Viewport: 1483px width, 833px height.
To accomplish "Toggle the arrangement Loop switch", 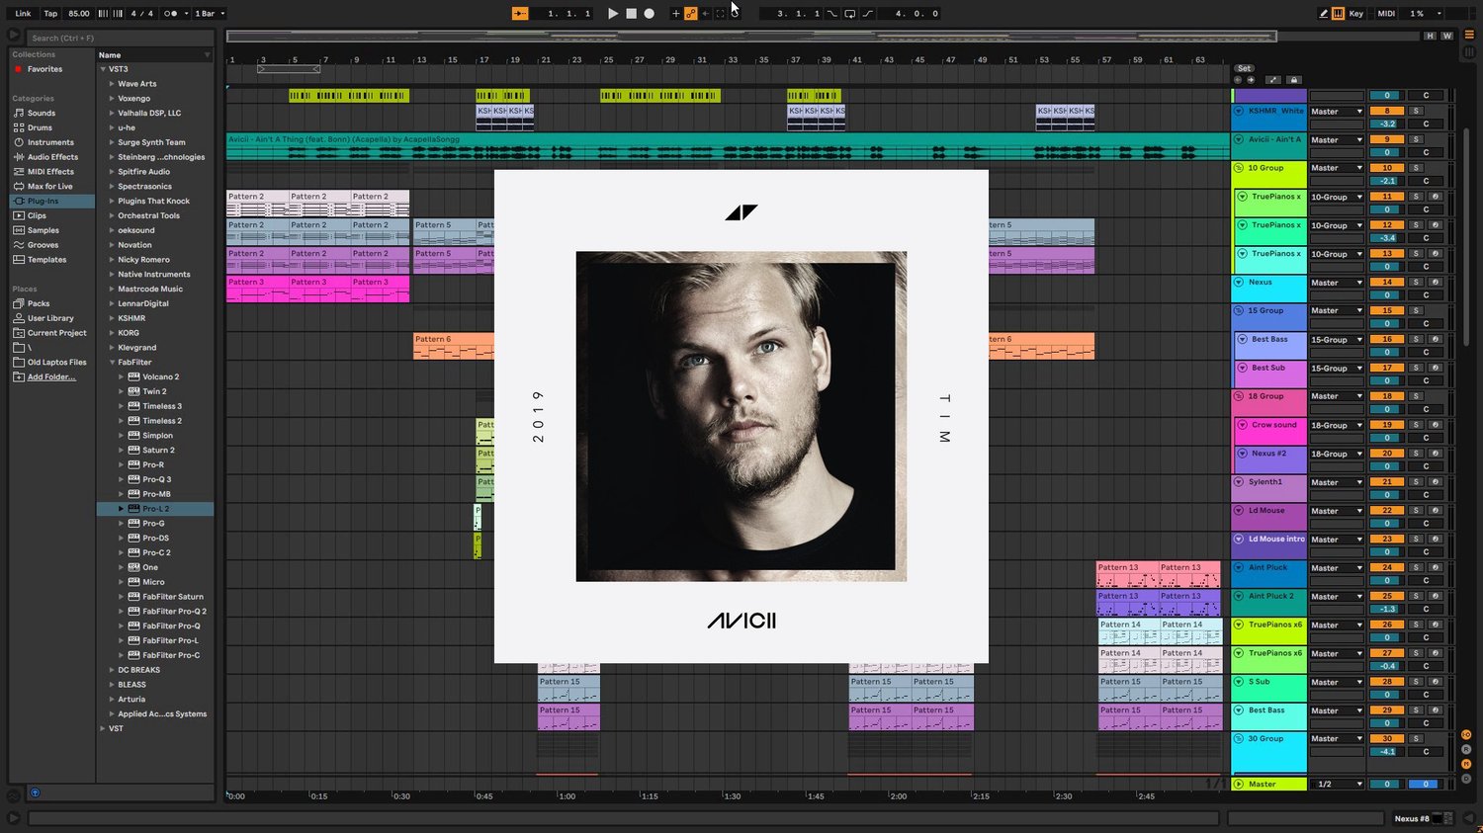I will (x=849, y=14).
